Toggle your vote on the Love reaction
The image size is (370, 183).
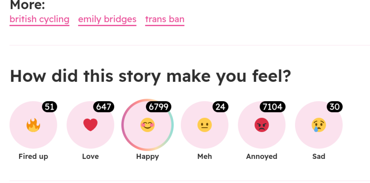[90, 125]
